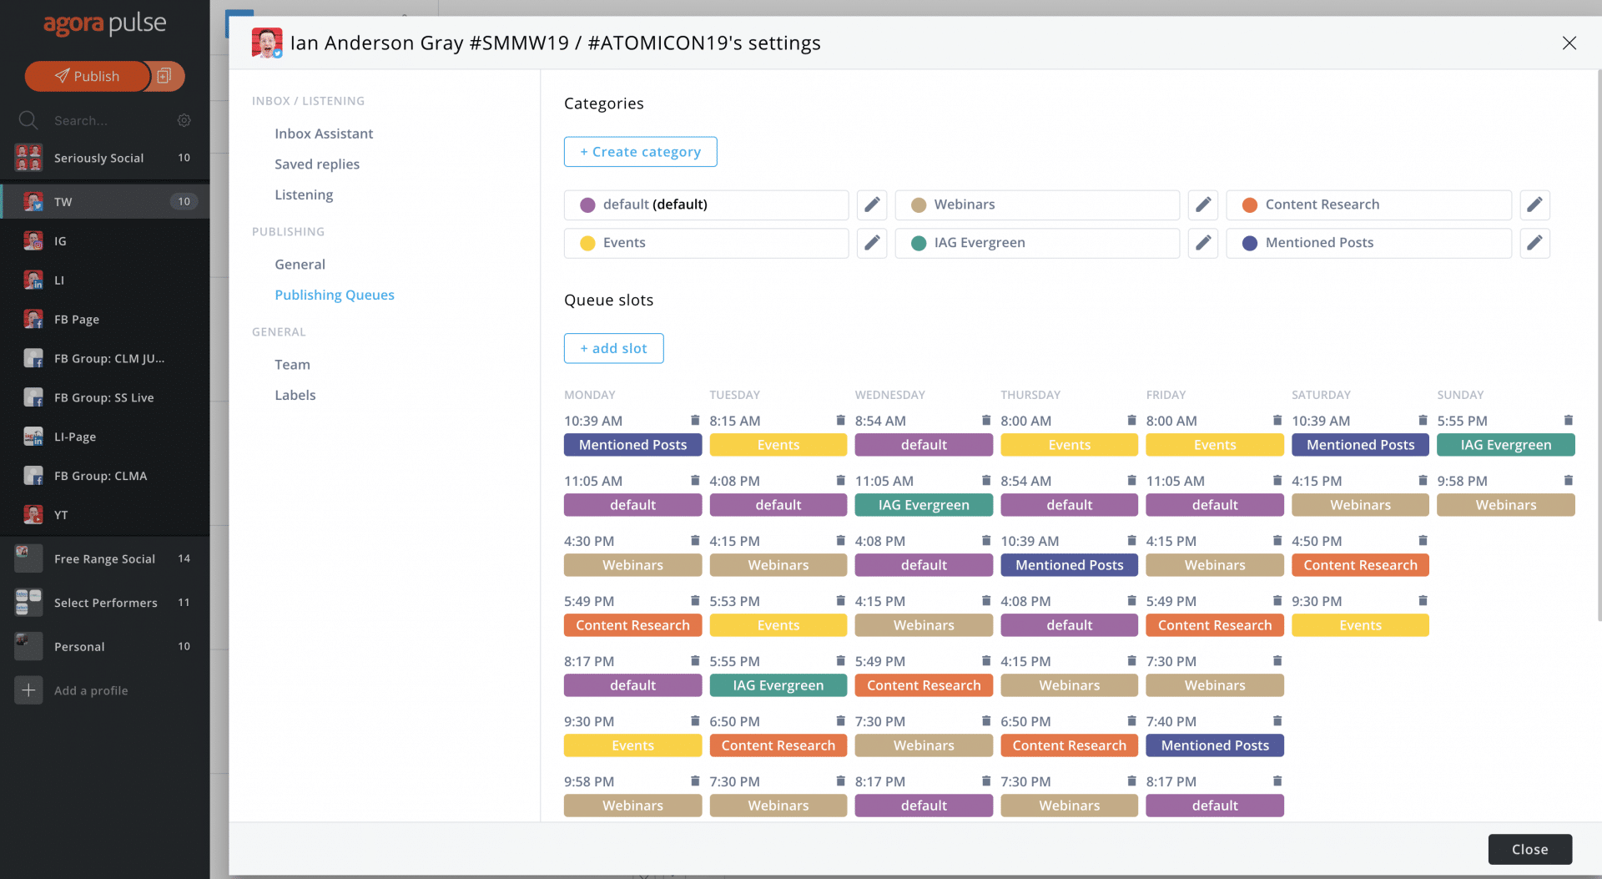Expand the Select Performers group
Screen dimensions: 1602x879
[105, 602]
